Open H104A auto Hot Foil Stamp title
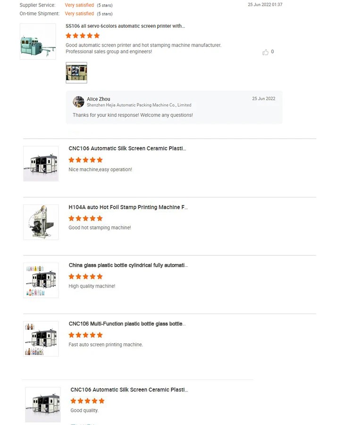The image size is (354, 425). point(128,207)
